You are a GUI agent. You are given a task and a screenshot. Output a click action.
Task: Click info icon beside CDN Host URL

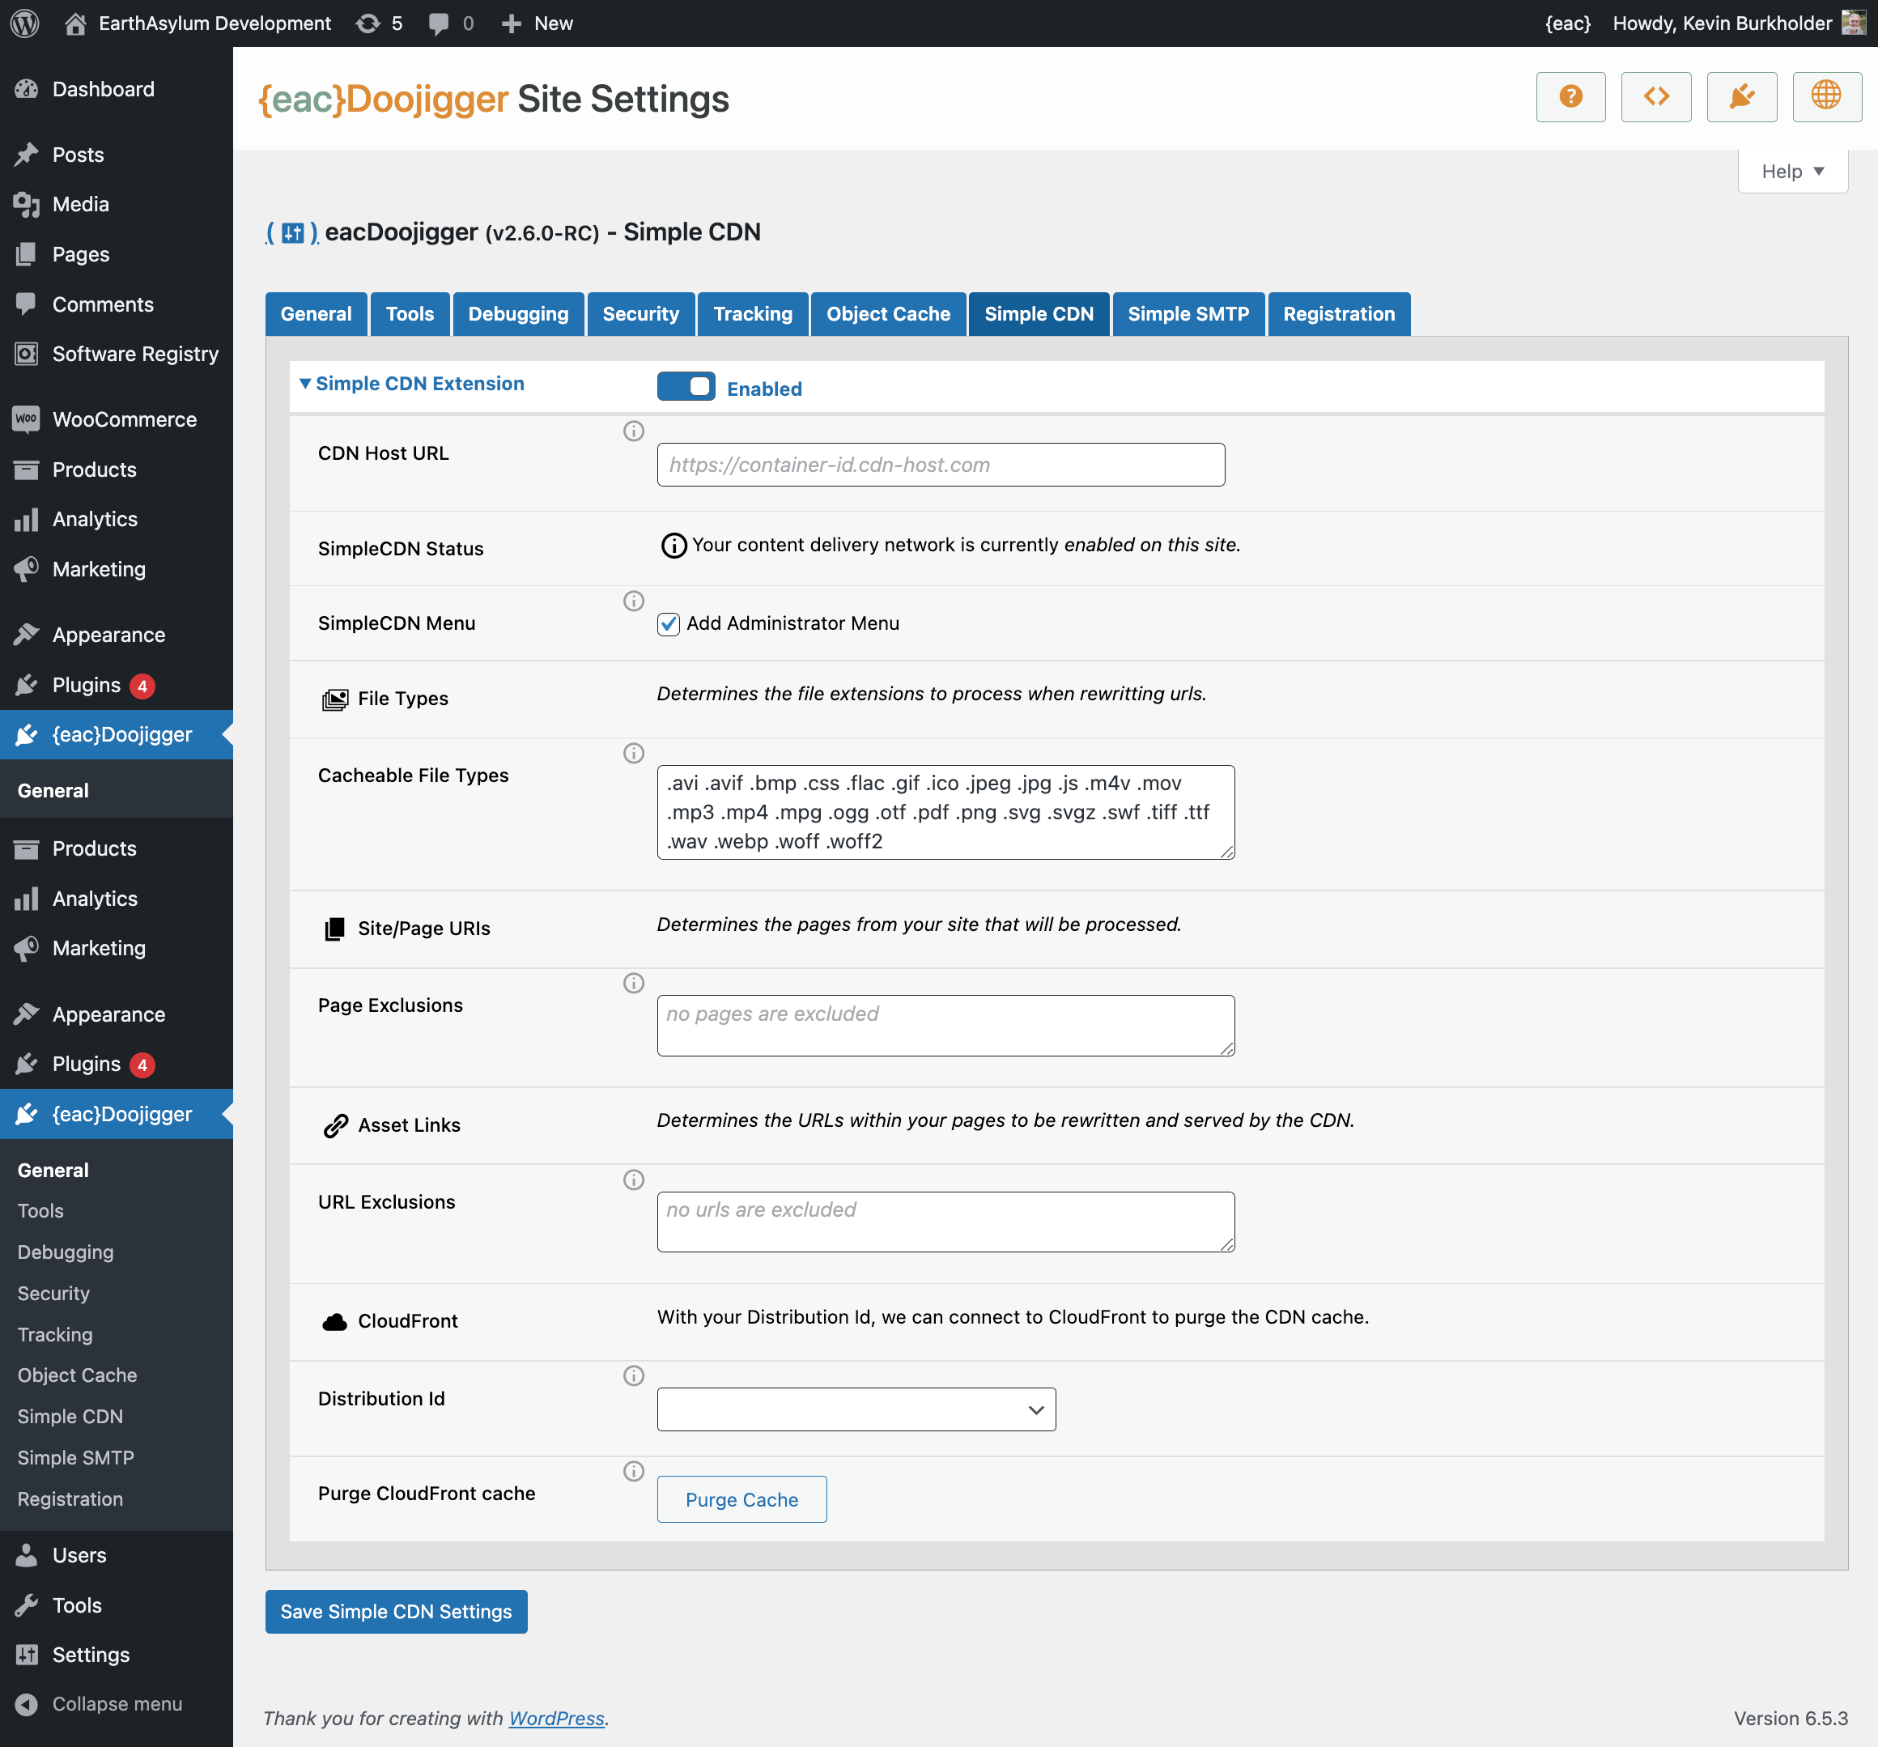pyautogui.click(x=634, y=431)
